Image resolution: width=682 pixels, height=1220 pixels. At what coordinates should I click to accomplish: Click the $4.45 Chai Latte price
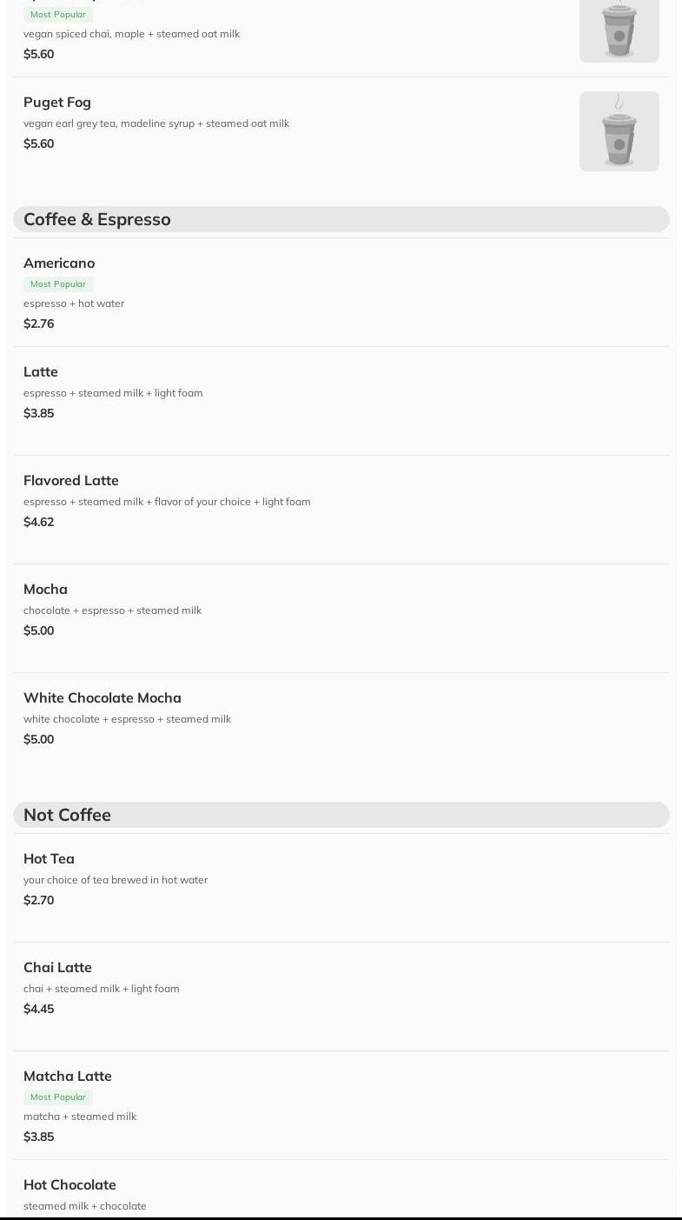click(39, 1010)
